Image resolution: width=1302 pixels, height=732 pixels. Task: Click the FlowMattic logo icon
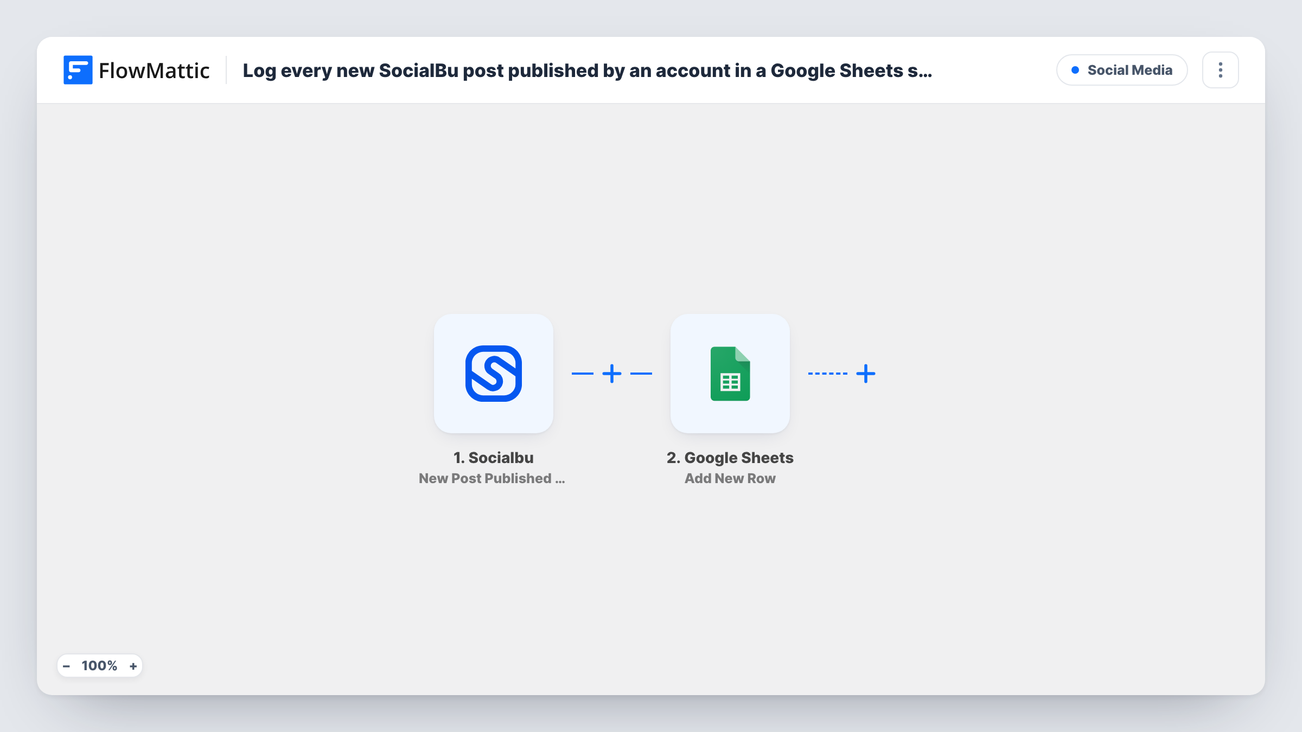tap(78, 70)
